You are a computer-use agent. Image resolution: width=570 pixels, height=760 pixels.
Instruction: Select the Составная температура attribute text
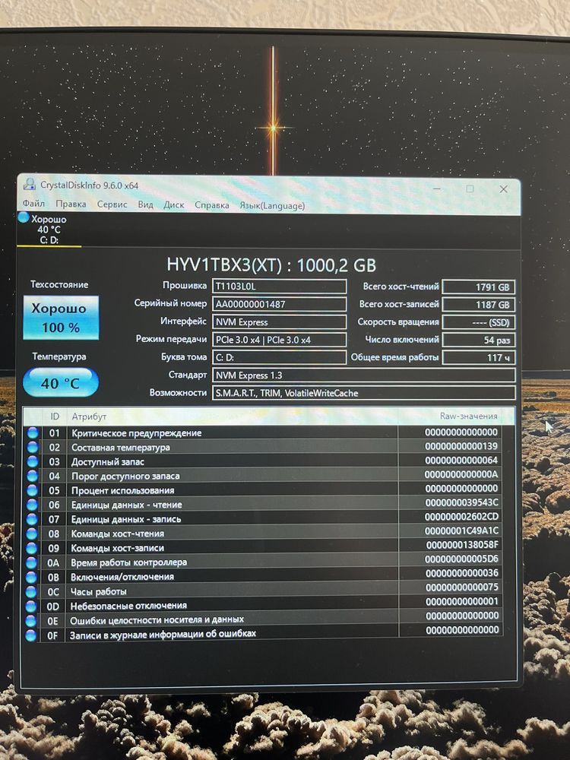[121, 448]
